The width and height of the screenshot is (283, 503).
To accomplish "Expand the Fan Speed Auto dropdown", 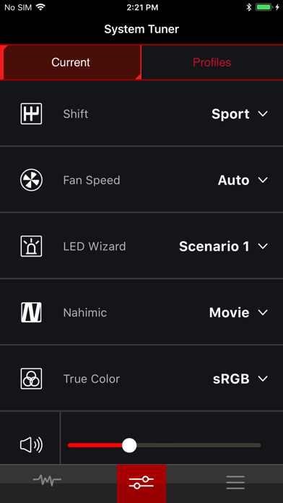I will click(x=243, y=180).
